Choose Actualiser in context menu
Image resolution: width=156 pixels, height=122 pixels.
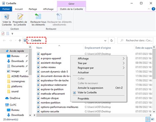coord(99,72)
